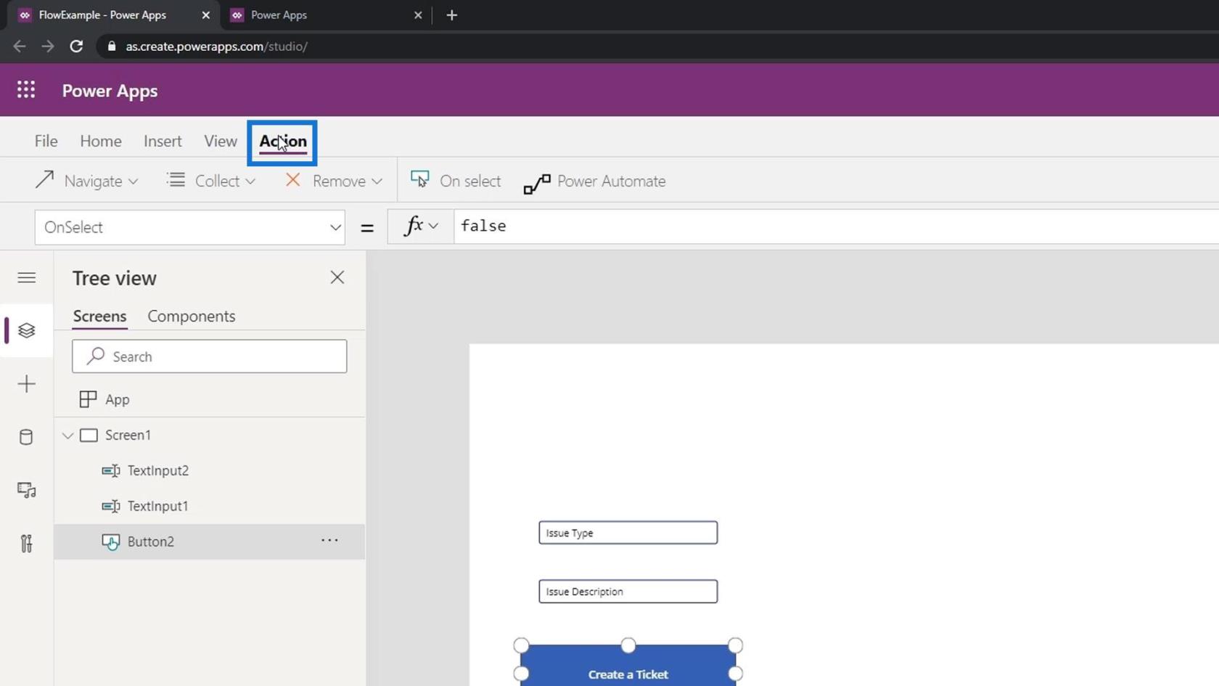
Task: Click the Collect list icon
Action: [x=176, y=180]
